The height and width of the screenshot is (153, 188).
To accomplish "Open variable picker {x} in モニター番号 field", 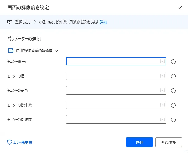I will [x=162, y=61].
